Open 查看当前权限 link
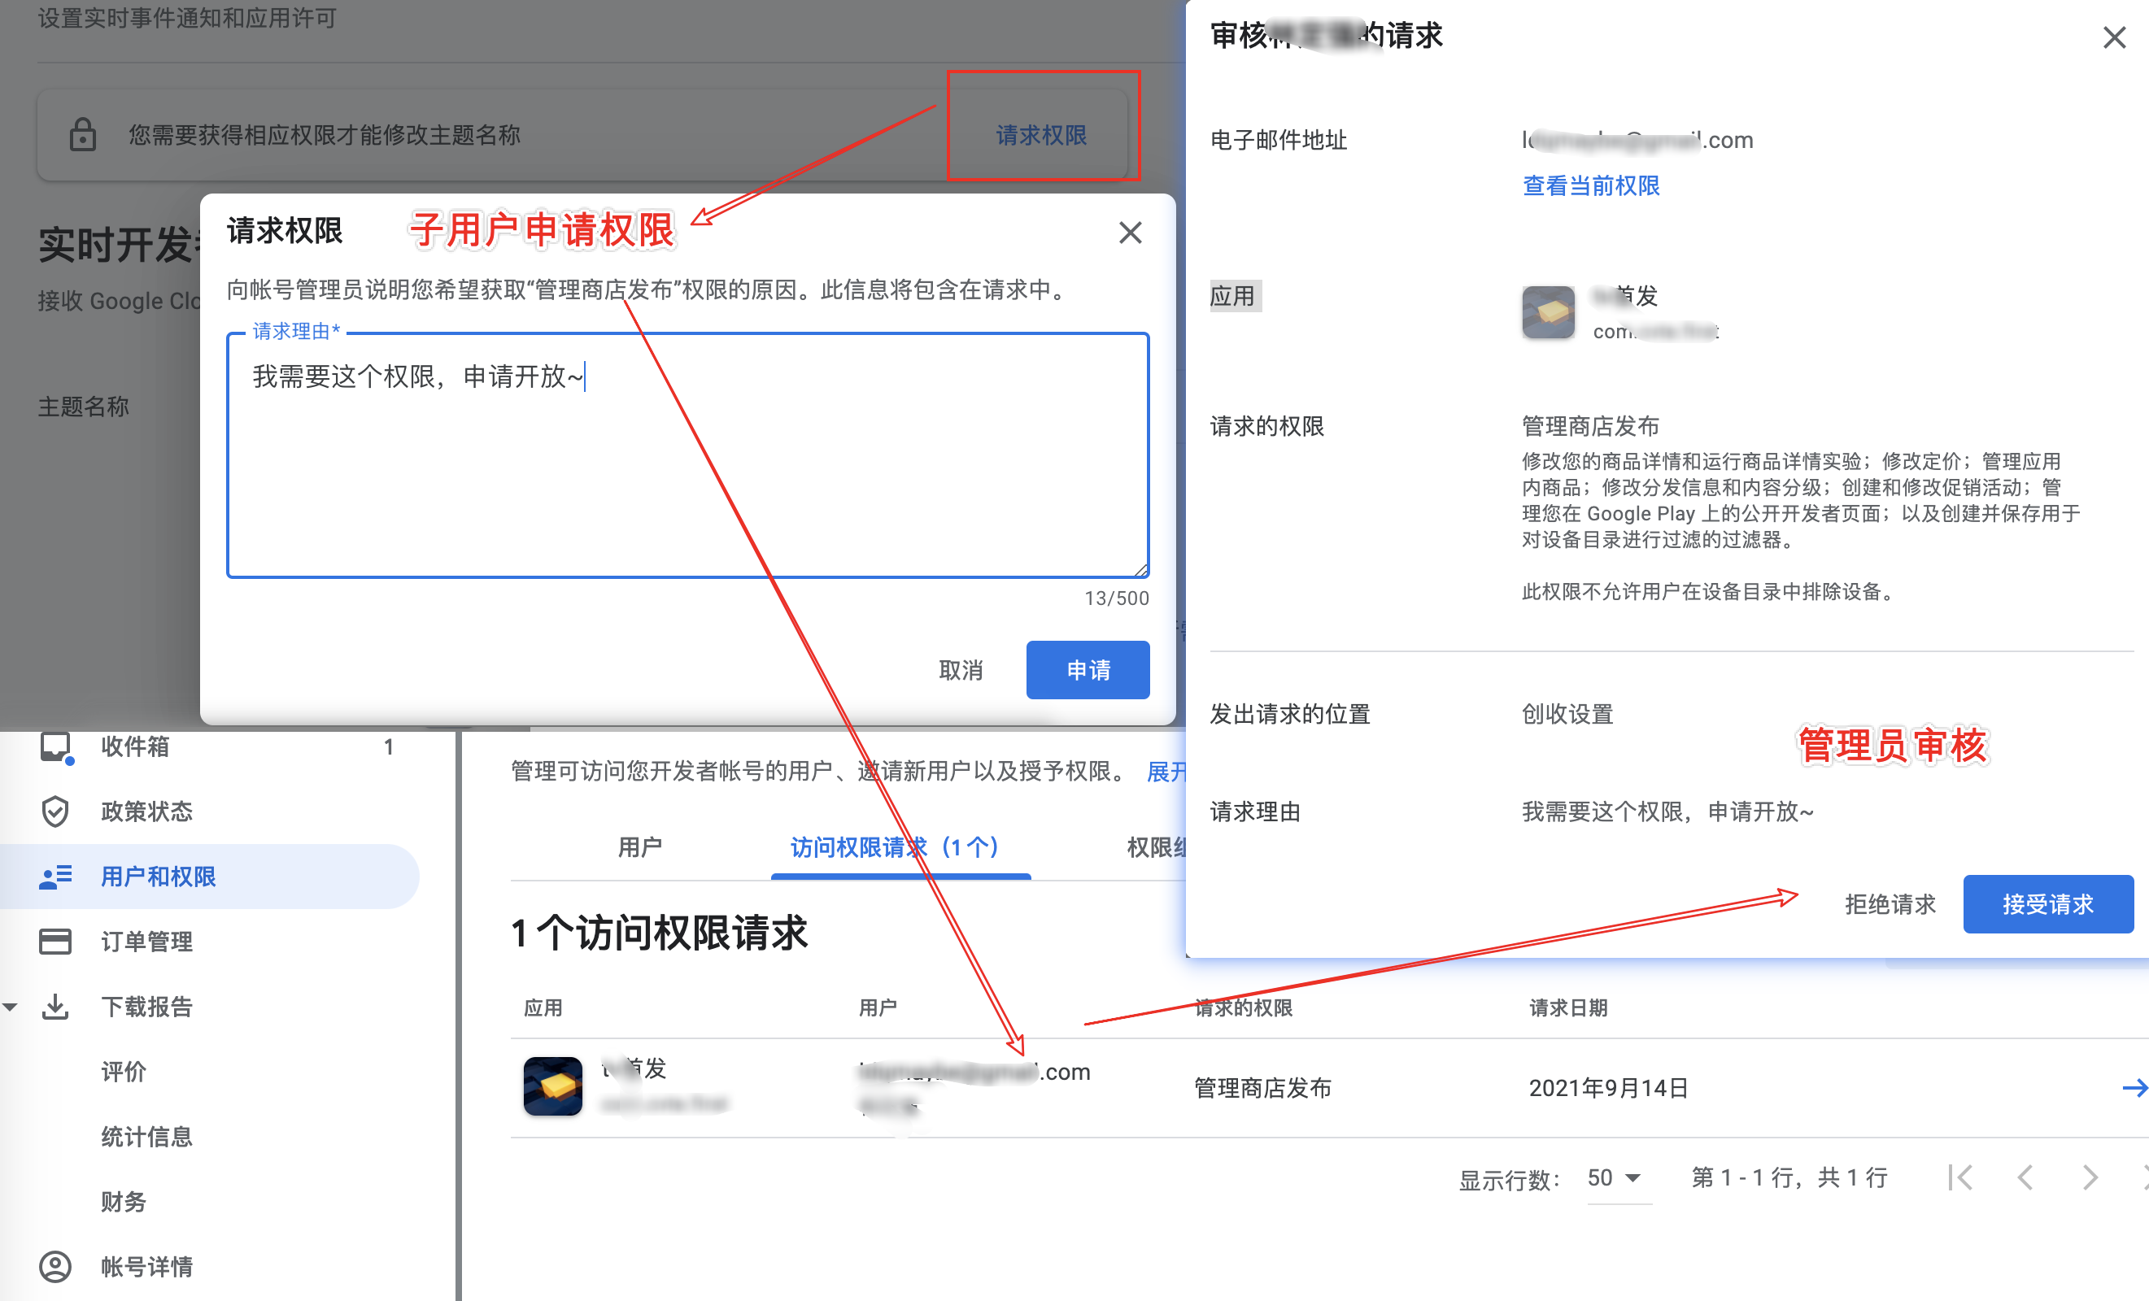Screen dimensions: 2149x1301 (x=1590, y=185)
